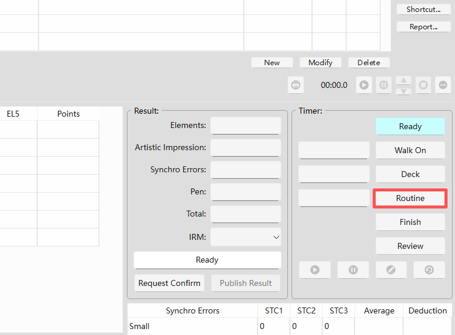This screenshot has width=455, height=335.
Task: Click the up arrow on clock stepper
Action: 404,80
